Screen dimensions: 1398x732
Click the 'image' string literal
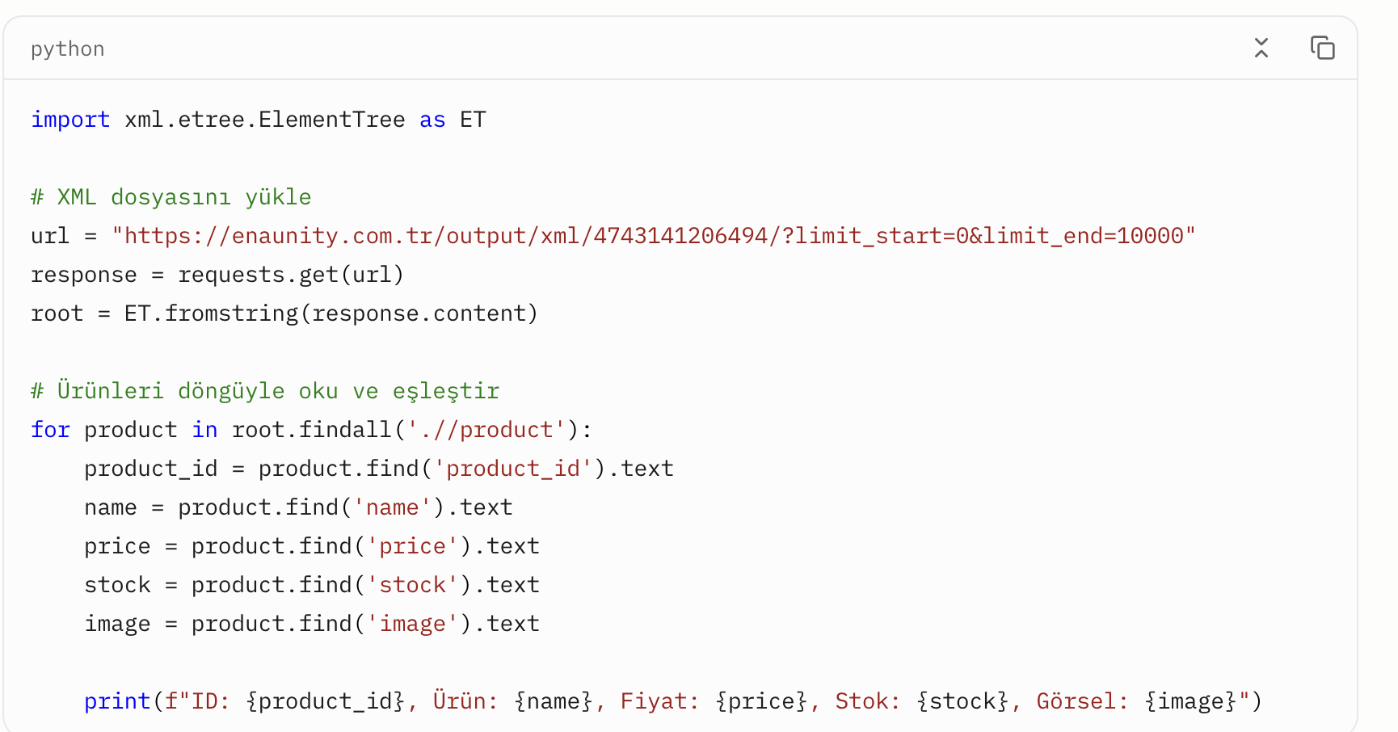pyautogui.click(x=412, y=624)
